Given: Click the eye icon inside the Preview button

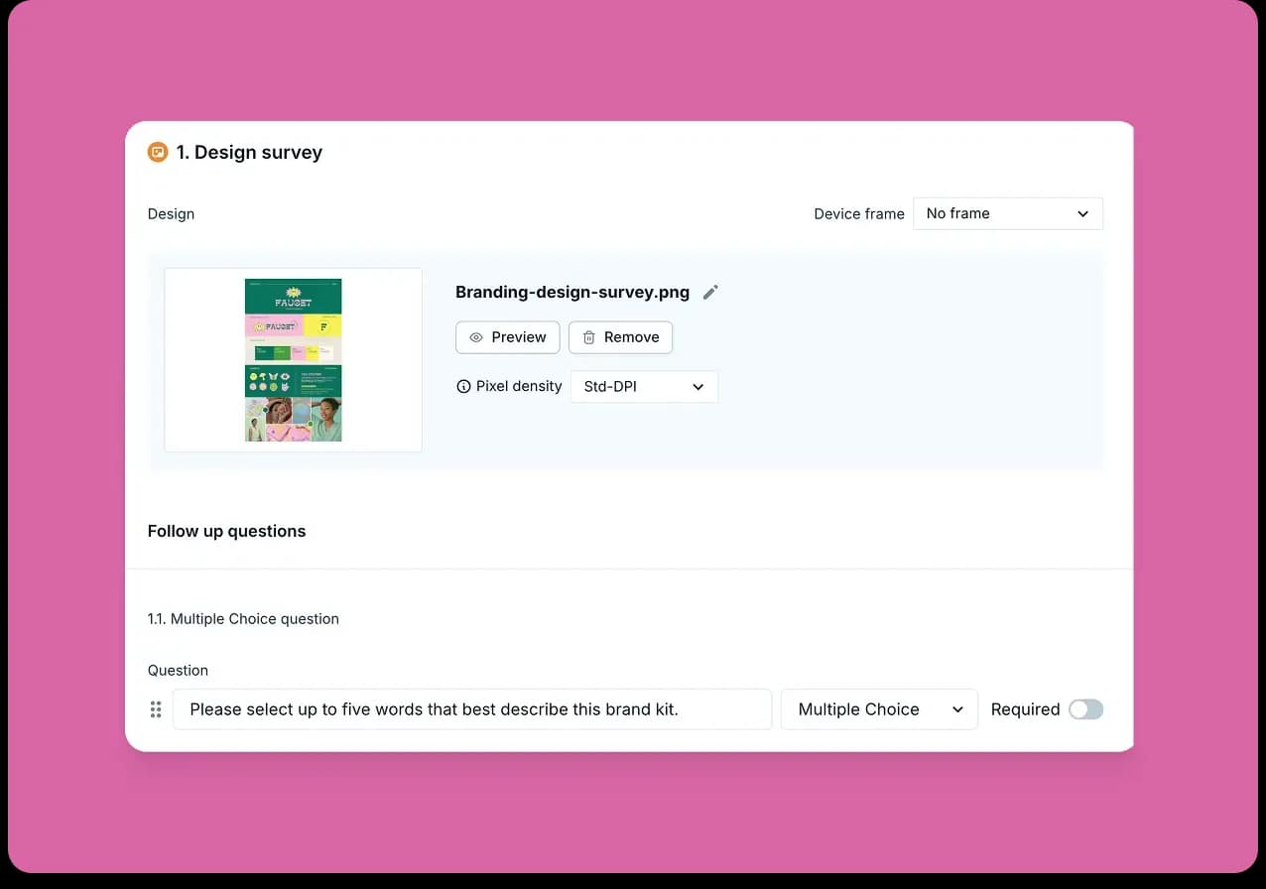Looking at the screenshot, I should [x=476, y=337].
